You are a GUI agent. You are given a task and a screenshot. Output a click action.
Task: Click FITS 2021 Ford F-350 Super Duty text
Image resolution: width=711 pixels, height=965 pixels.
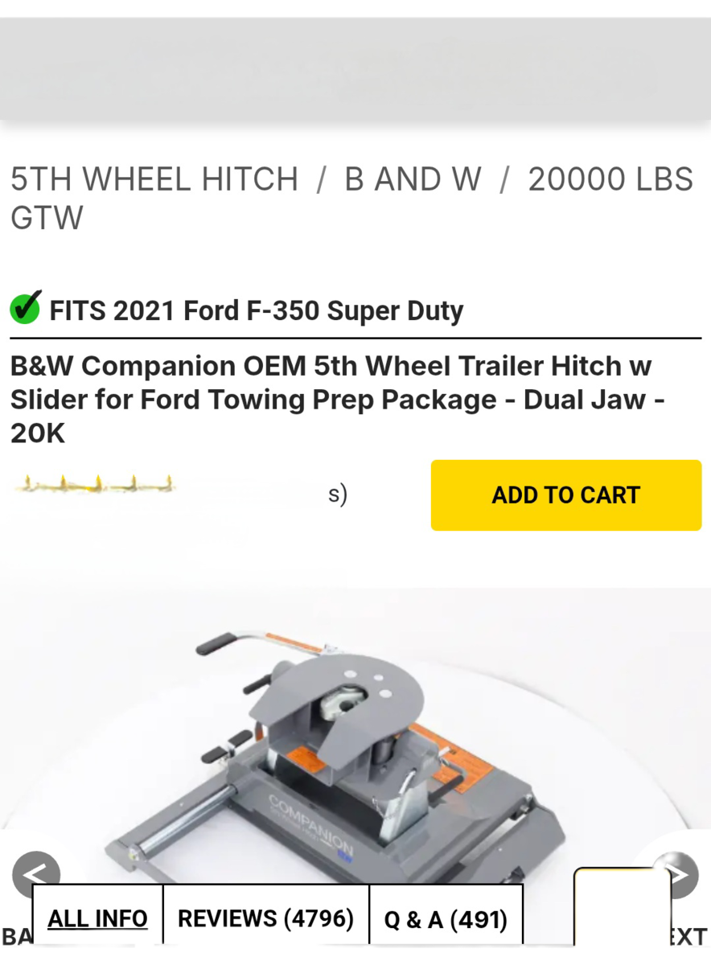click(x=257, y=310)
